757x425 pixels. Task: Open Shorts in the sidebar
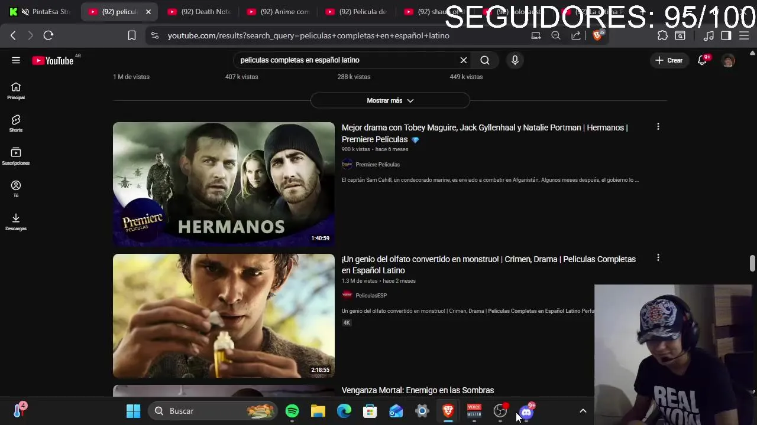point(16,123)
